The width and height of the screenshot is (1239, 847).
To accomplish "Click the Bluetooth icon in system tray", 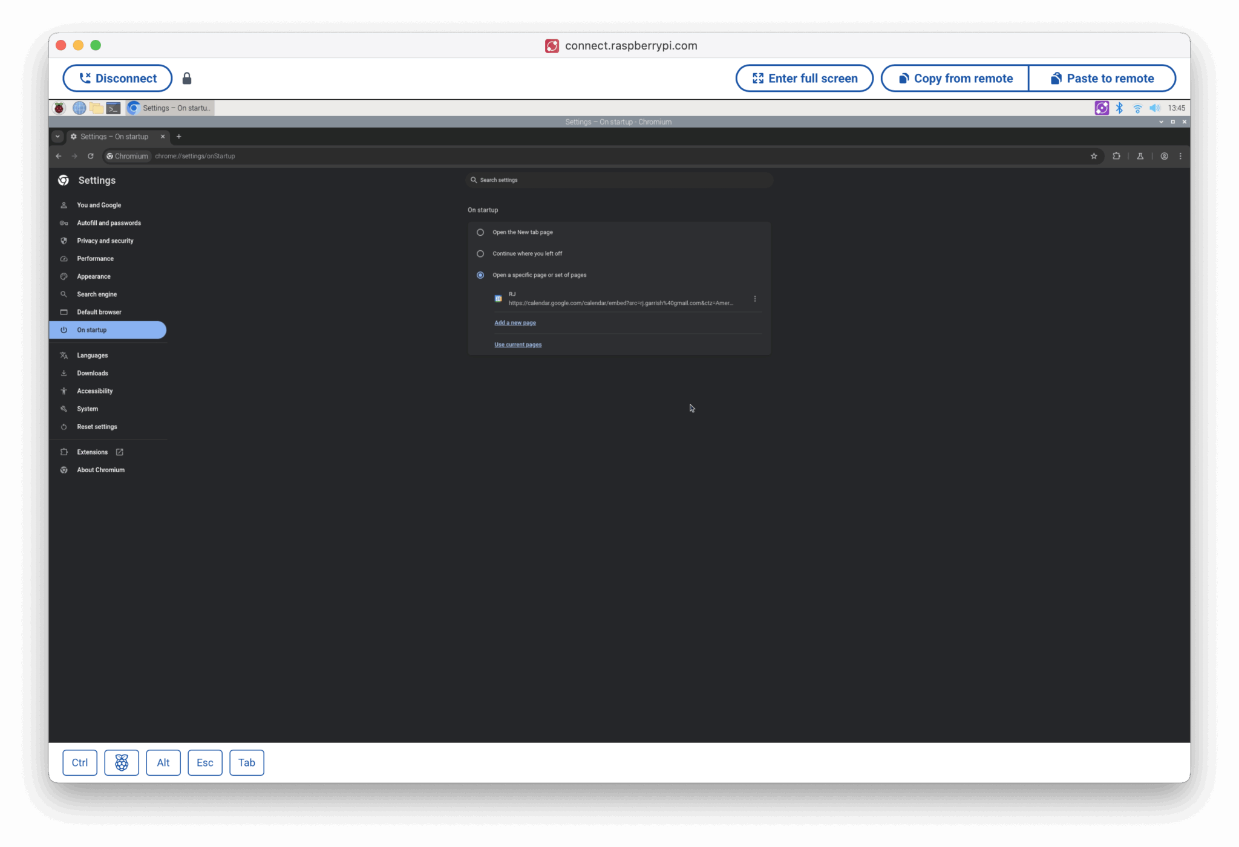I will tap(1120, 108).
